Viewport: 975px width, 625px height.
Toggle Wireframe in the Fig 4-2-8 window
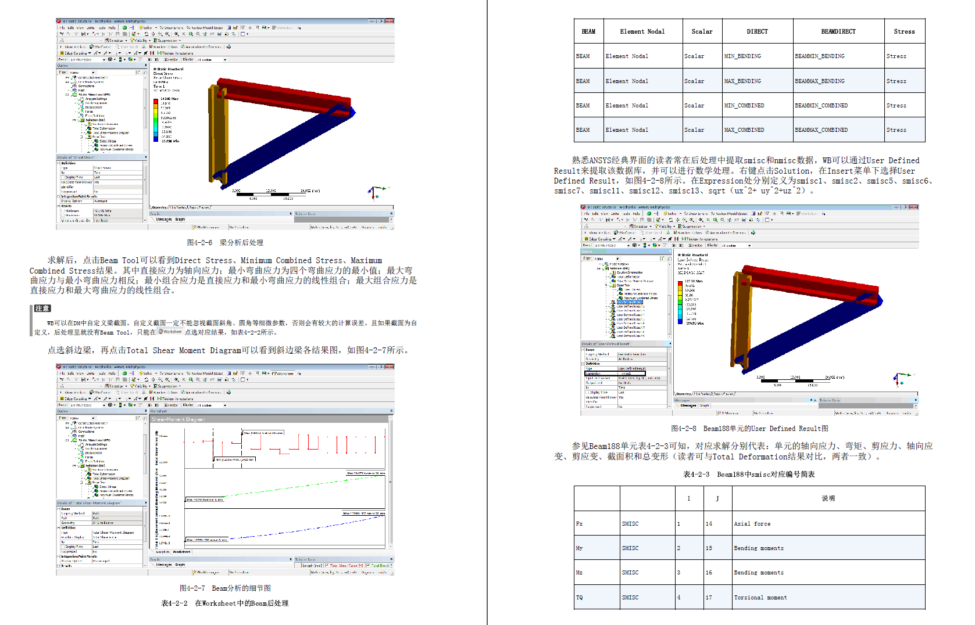click(625, 232)
